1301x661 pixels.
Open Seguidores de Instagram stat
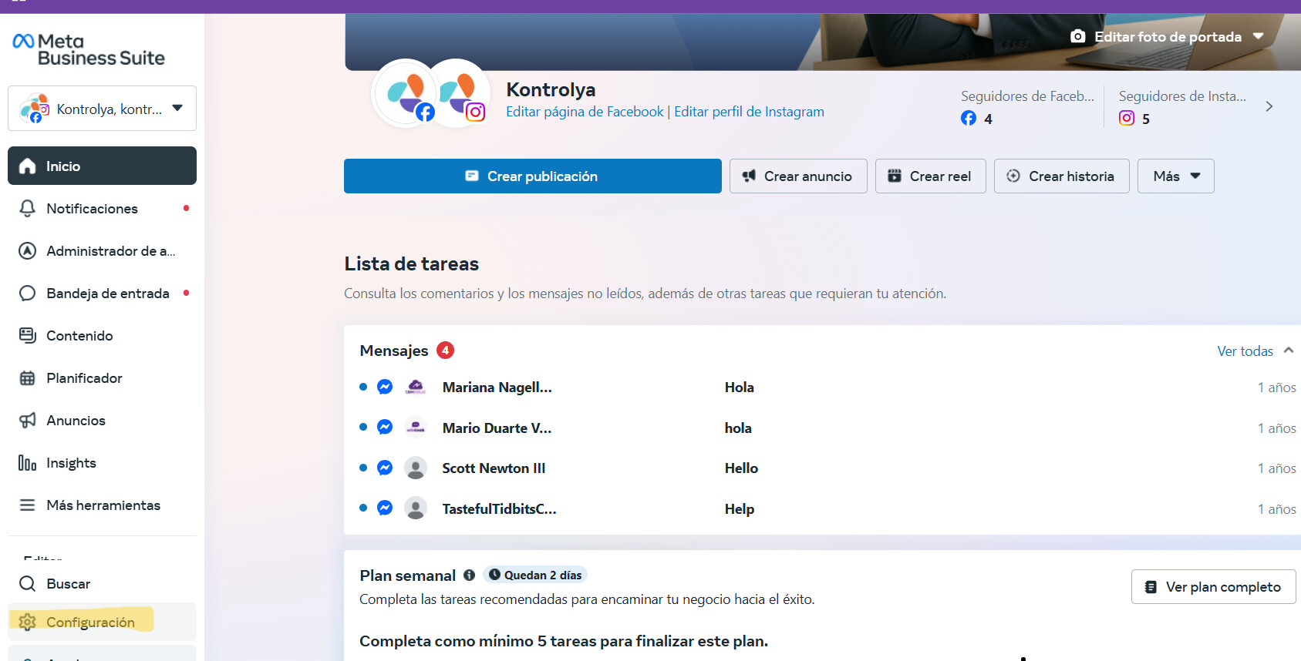click(1182, 106)
